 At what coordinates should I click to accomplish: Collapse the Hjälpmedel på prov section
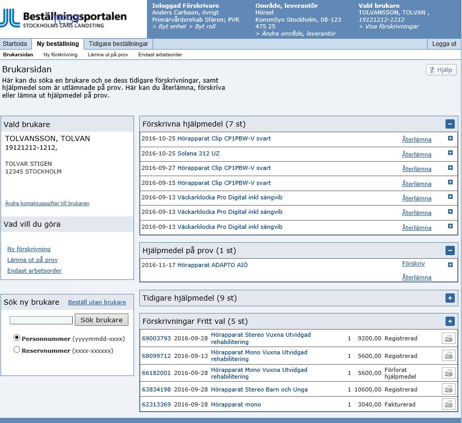click(450, 250)
